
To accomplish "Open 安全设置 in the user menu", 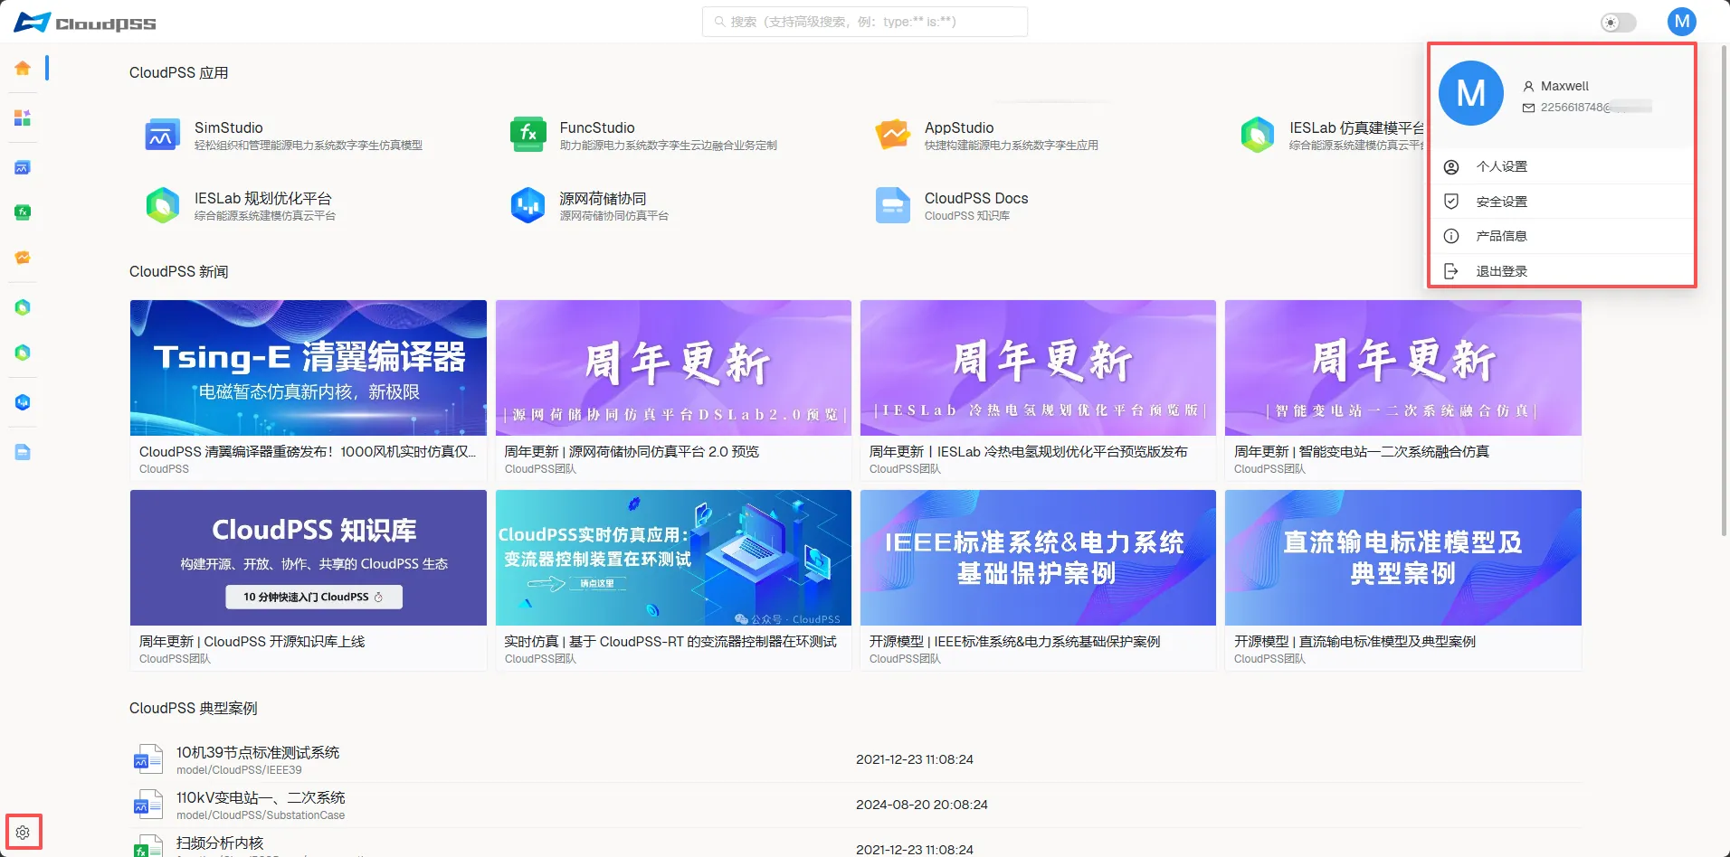I will pyautogui.click(x=1562, y=202).
